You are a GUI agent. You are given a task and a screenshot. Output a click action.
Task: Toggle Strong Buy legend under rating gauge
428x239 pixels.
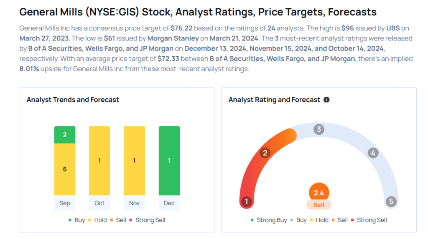(269, 220)
